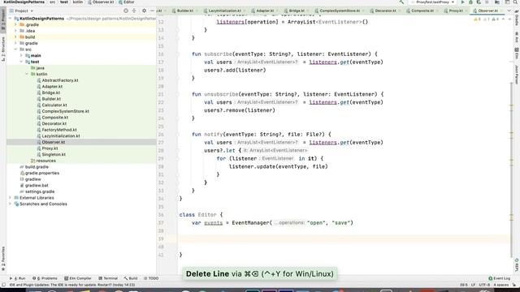Screen dimensions: 520x292
Task: Toggle fold marker at fun subscribe line 16
Action: click(177, 54)
